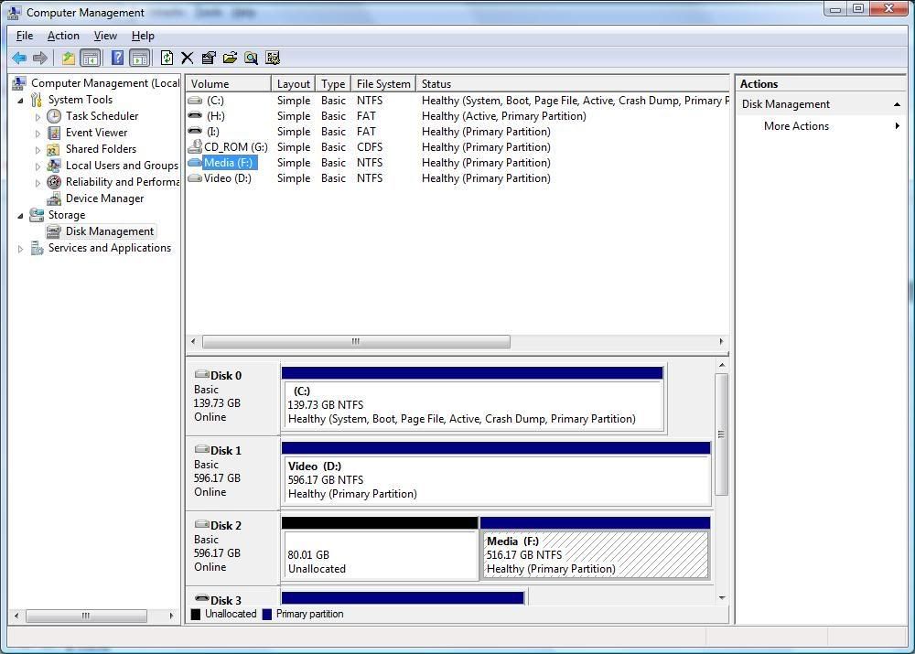Click the Delete X toolbar icon

[188, 59]
